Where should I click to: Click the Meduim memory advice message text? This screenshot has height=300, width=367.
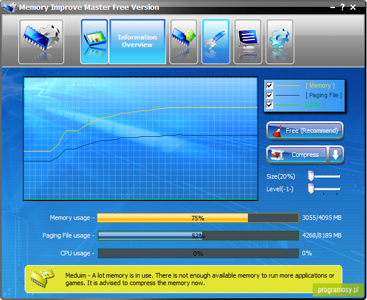[200, 279]
